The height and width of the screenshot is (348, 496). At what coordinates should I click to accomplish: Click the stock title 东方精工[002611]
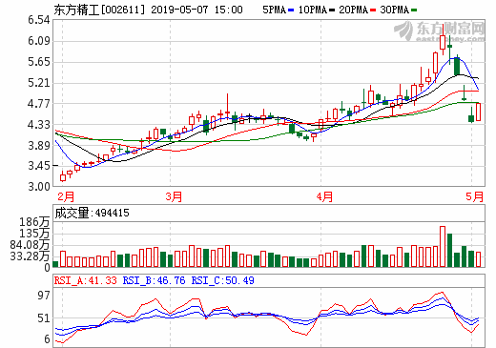tap(99, 10)
